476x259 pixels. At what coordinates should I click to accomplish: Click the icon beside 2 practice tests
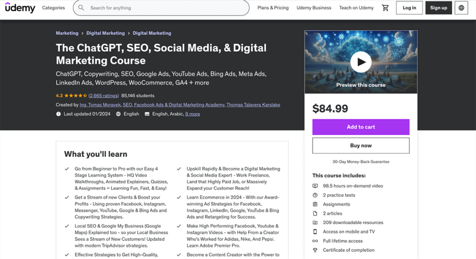315,195
